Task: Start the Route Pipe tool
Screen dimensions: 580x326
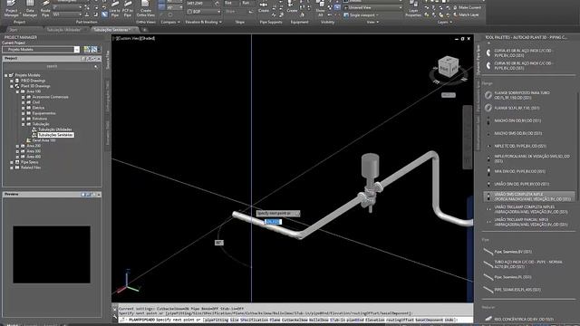Action: (45, 8)
